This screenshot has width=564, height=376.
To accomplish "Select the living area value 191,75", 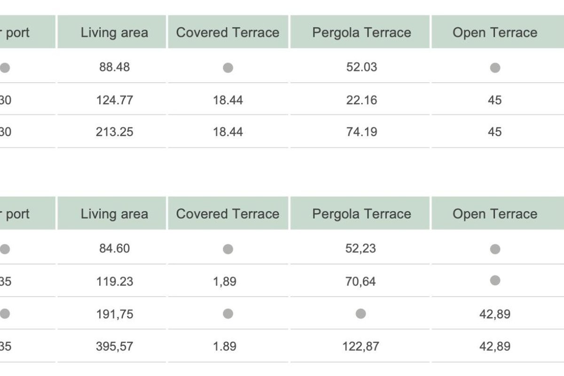I will 114,314.
